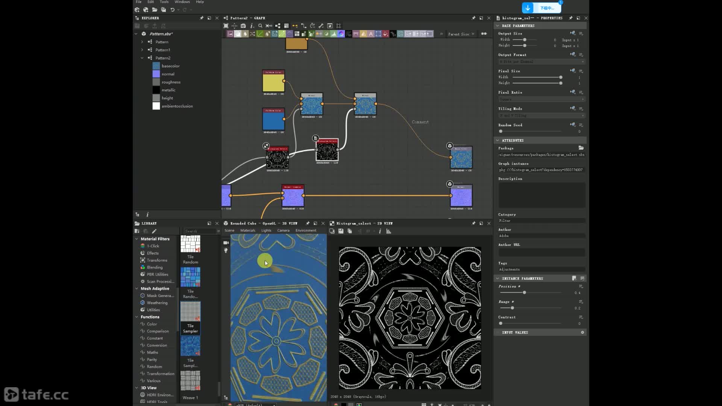Open the Windows menu

coord(182,2)
